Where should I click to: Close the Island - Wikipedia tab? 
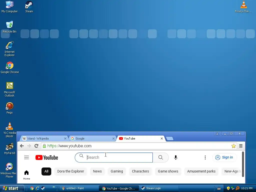click(x=65, y=138)
